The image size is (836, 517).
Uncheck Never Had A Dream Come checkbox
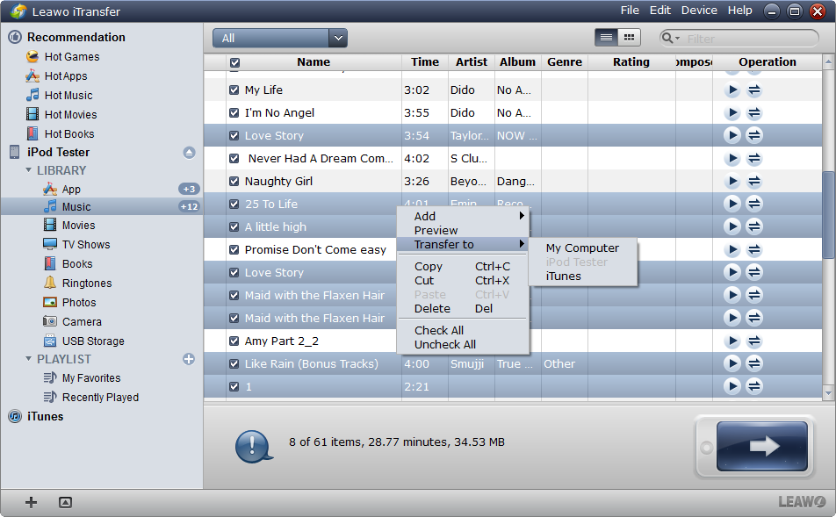click(234, 158)
